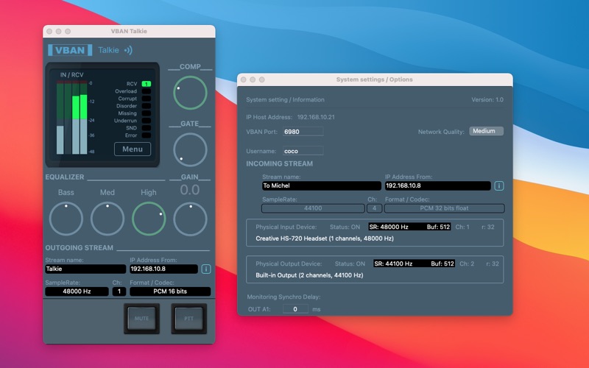Click the PCM 32 bits float box
Viewport: 589px width, 368px height.
(x=445, y=208)
